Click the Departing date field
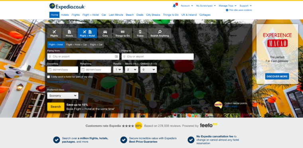 click(x=63, y=70)
